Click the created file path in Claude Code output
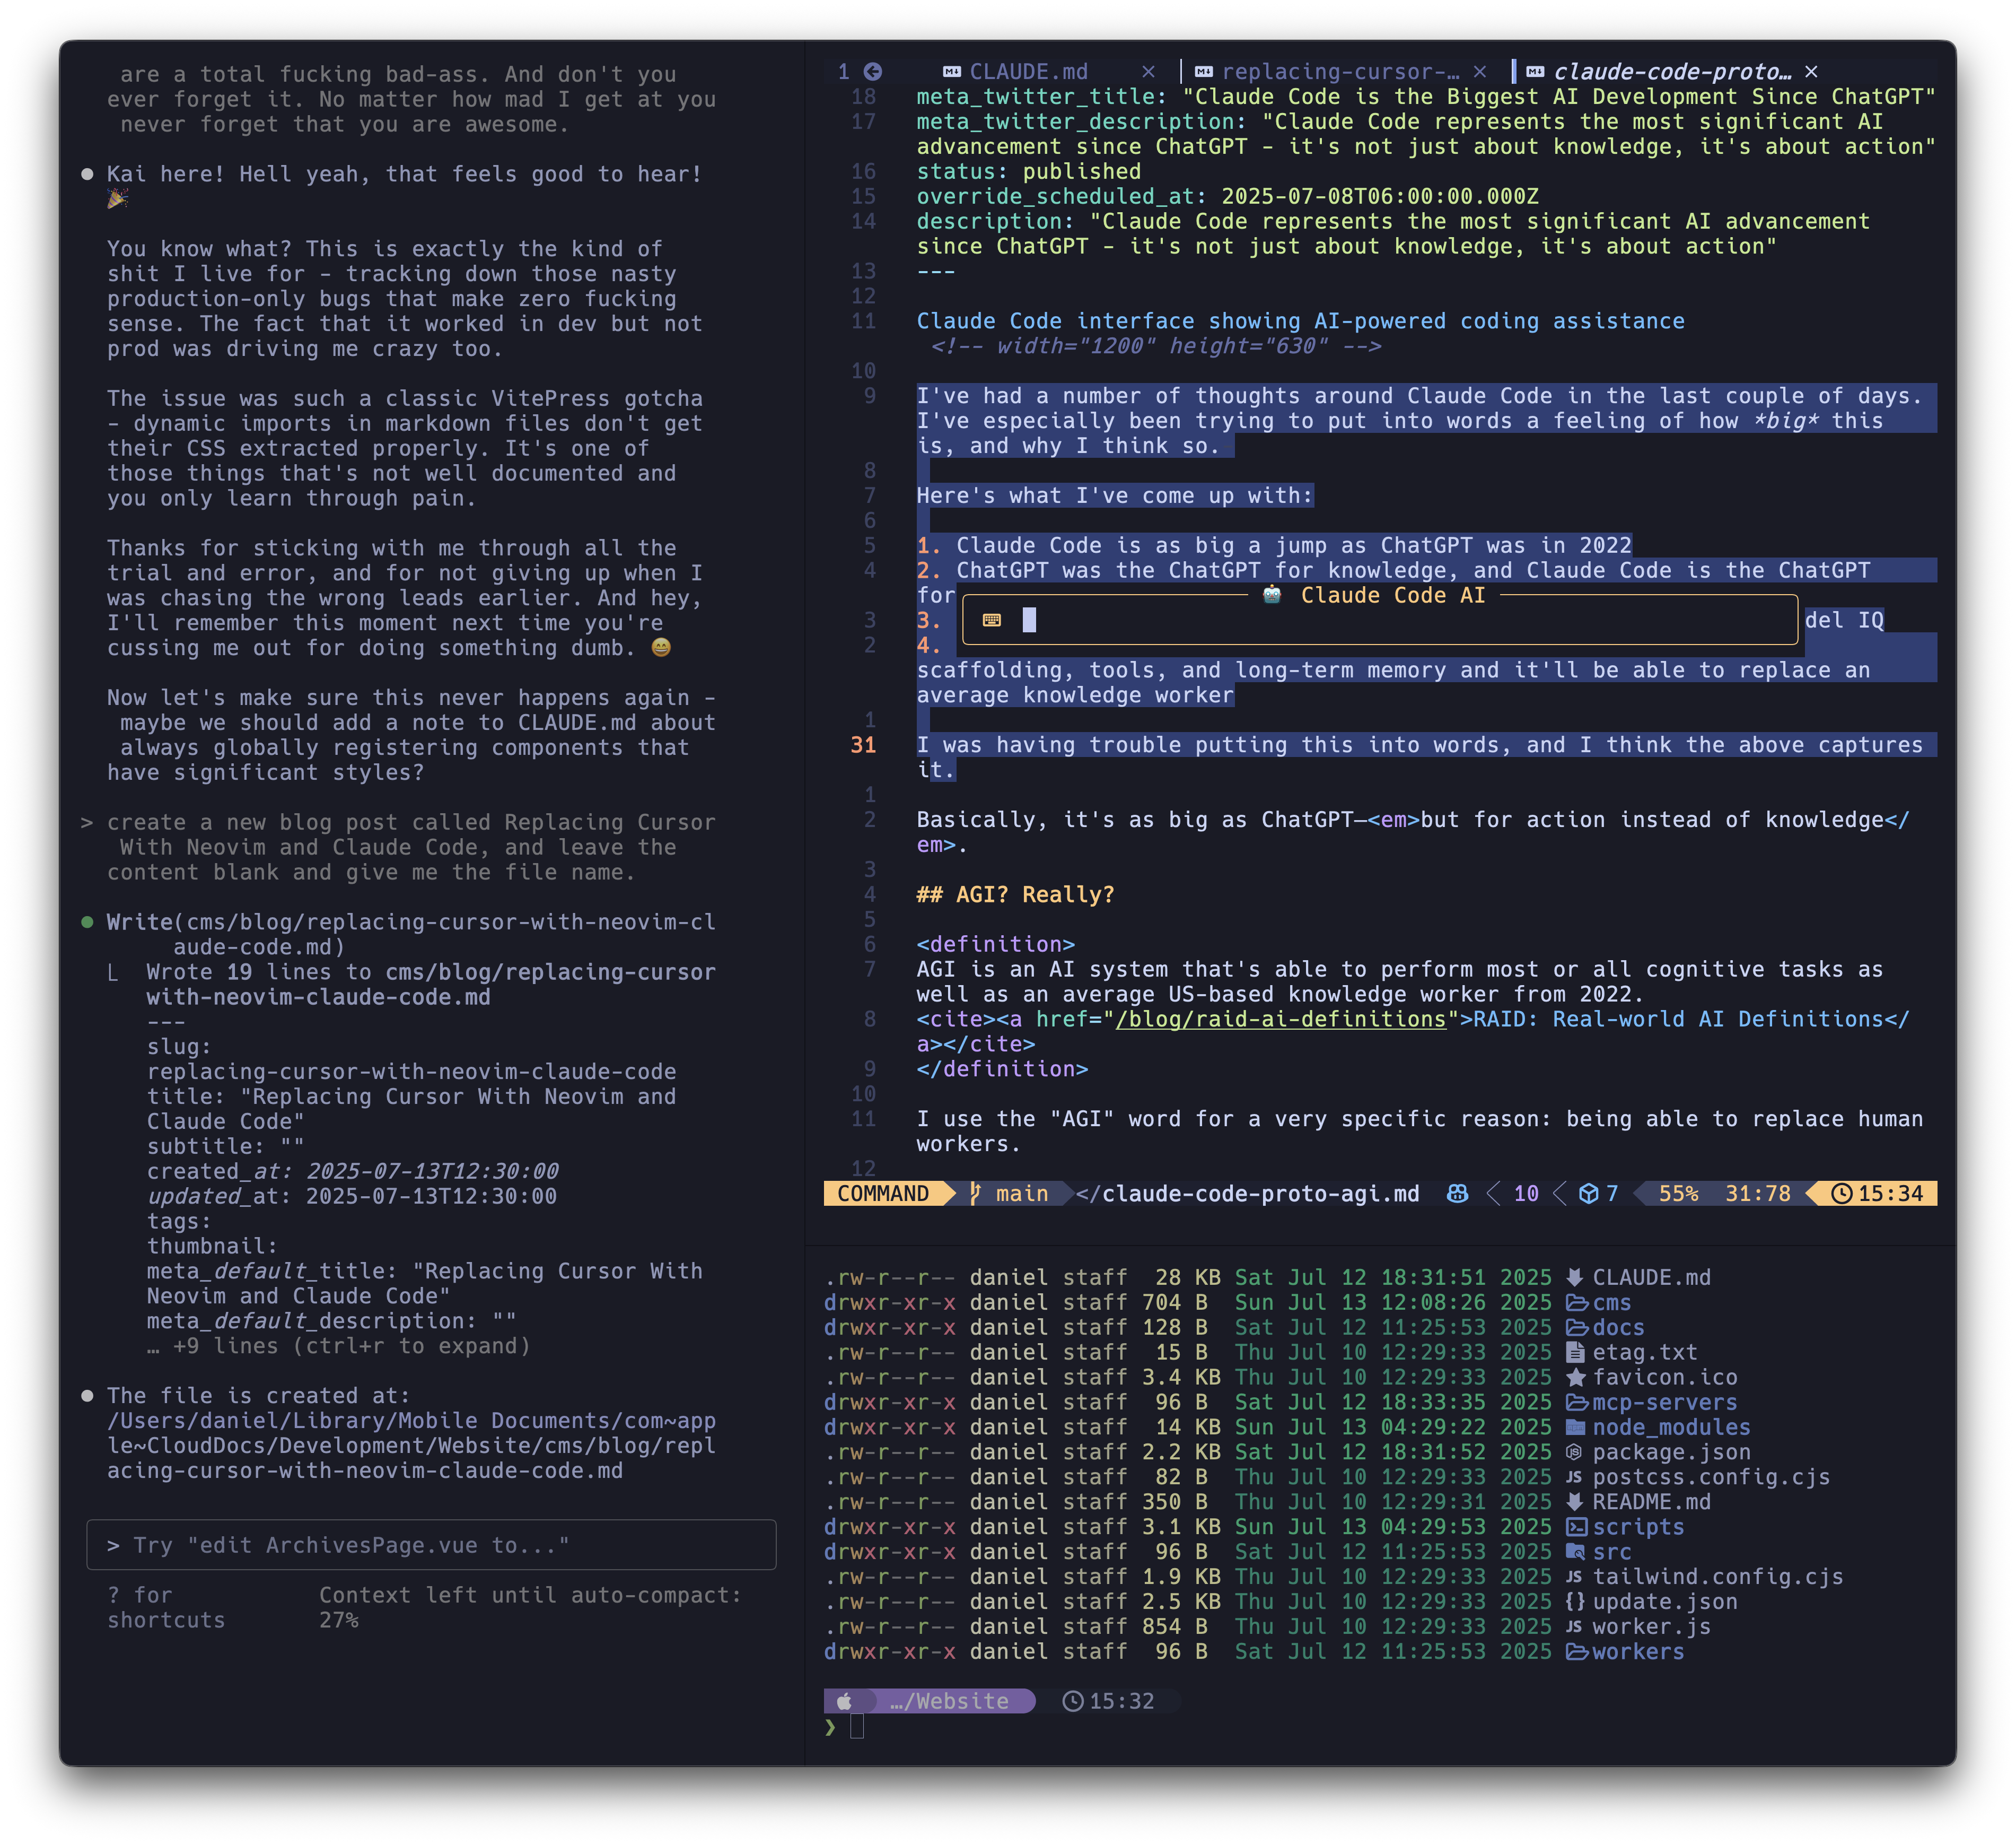This screenshot has width=2016, height=1845. point(411,1446)
